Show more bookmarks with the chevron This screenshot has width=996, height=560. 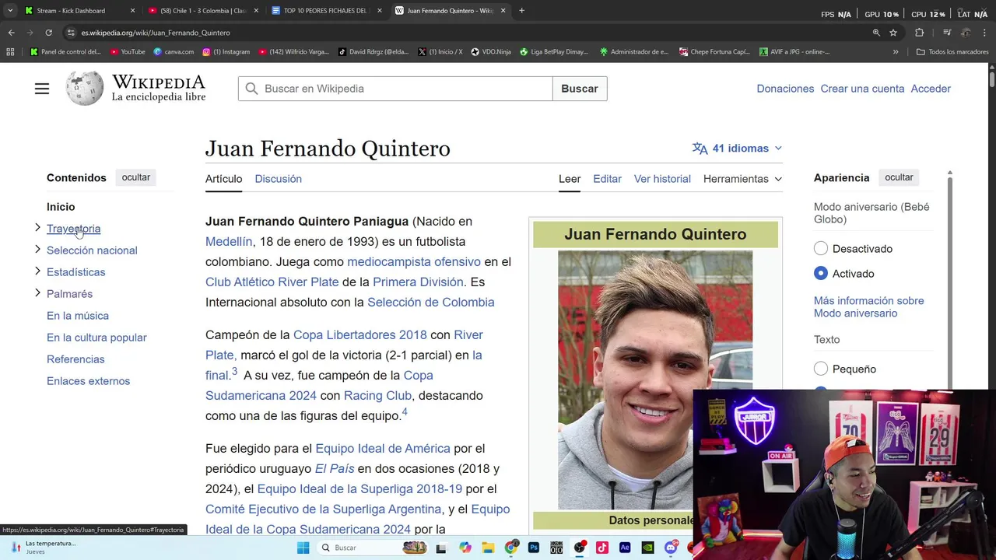coord(896,52)
